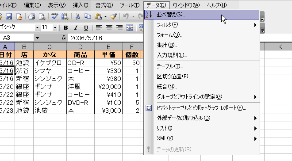Expand グループとアウトラインの設定 submenu
The width and height of the screenshot is (292, 161).
(x=256, y=97)
